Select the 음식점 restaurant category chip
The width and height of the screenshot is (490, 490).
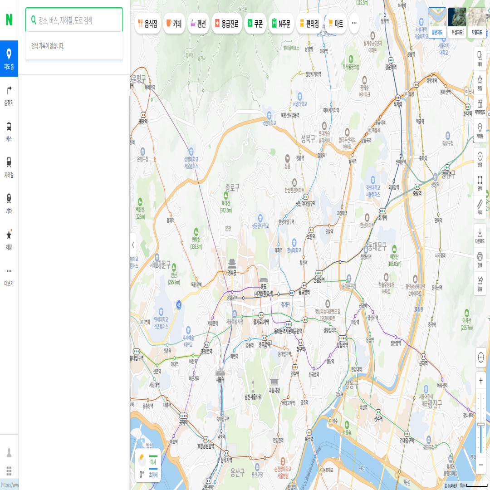[148, 24]
